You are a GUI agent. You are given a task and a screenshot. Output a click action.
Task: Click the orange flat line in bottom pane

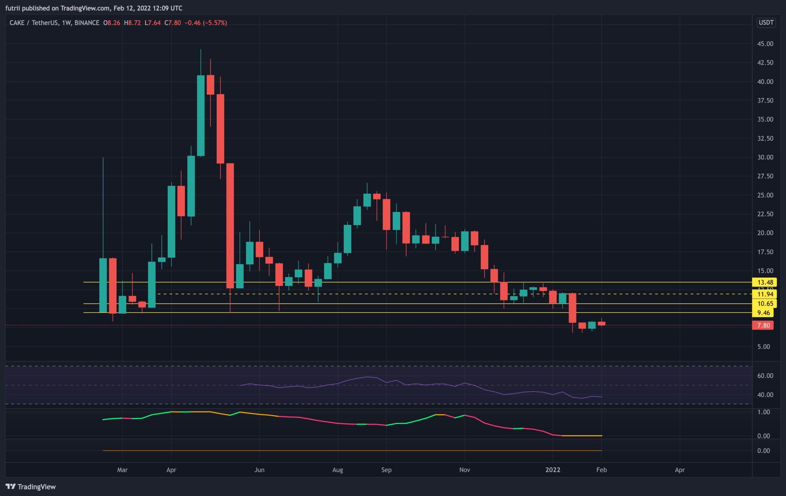point(345,450)
